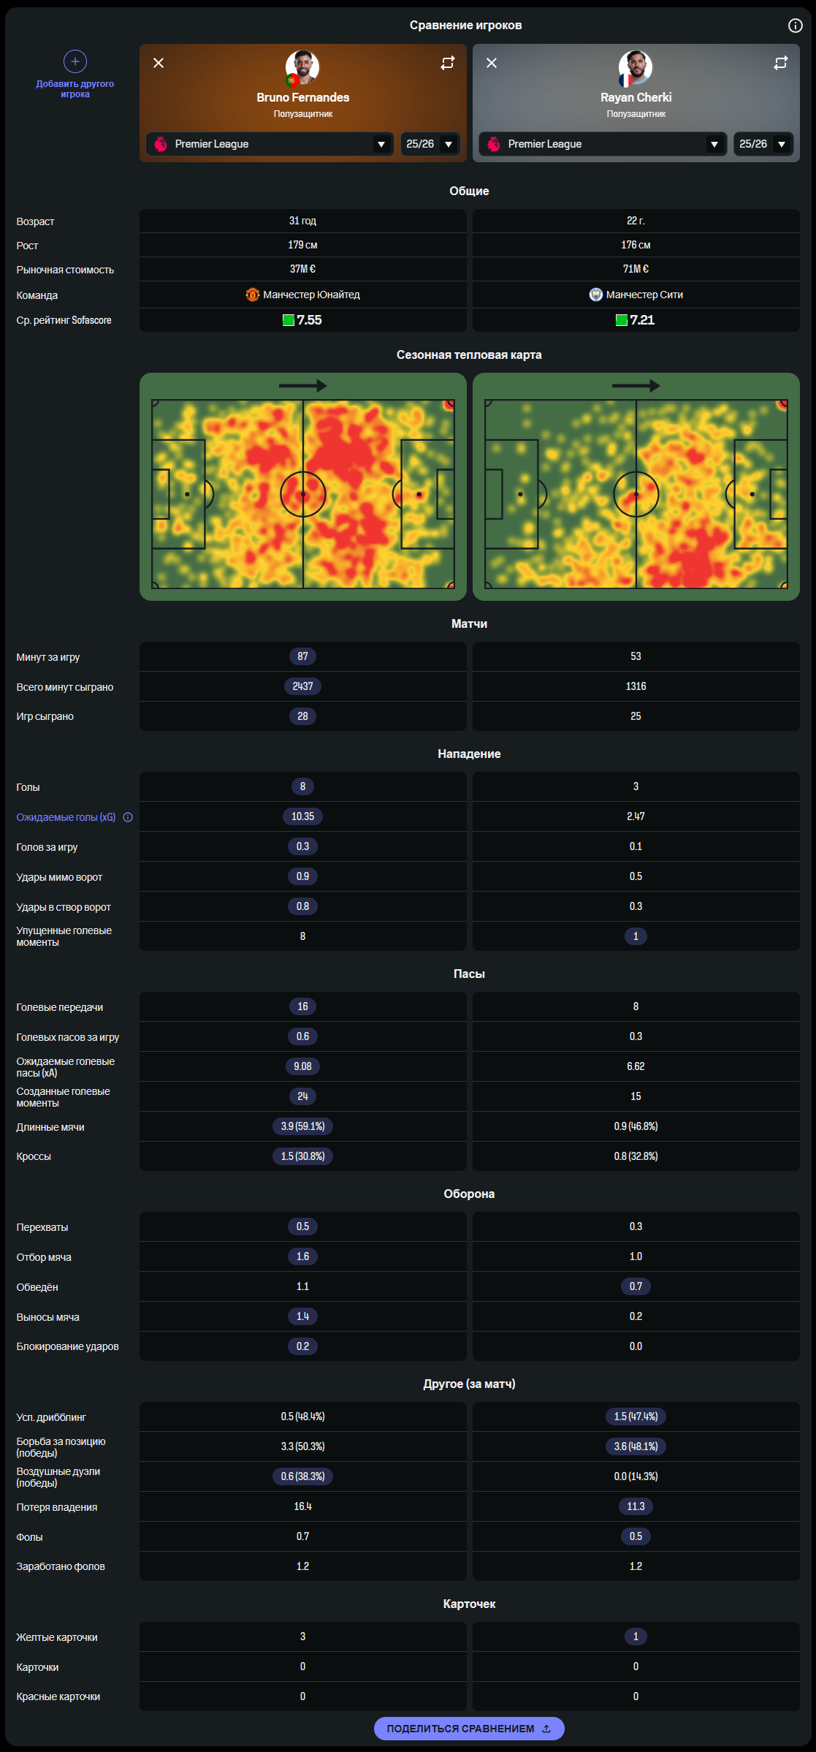Click Bruno's age value 31 год
Image resolution: width=816 pixels, height=1752 pixels.
302,221
